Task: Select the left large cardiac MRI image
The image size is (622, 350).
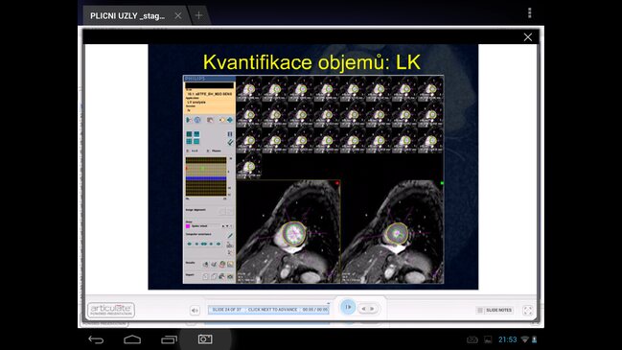Action: pos(288,232)
